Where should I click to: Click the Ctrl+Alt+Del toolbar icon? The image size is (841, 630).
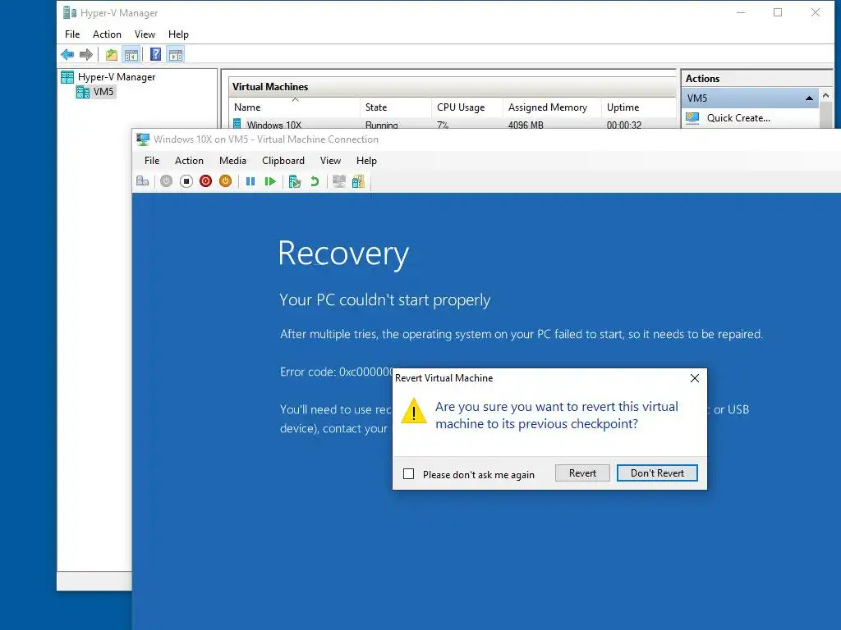(143, 181)
